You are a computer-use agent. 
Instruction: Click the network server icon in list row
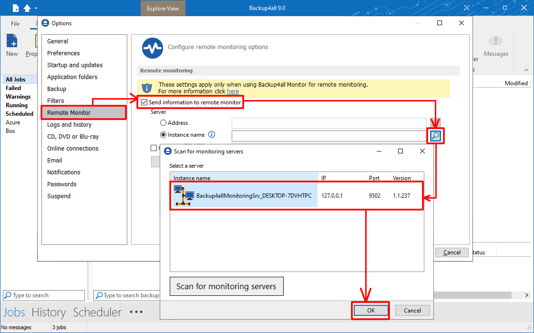(x=184, y=195)
